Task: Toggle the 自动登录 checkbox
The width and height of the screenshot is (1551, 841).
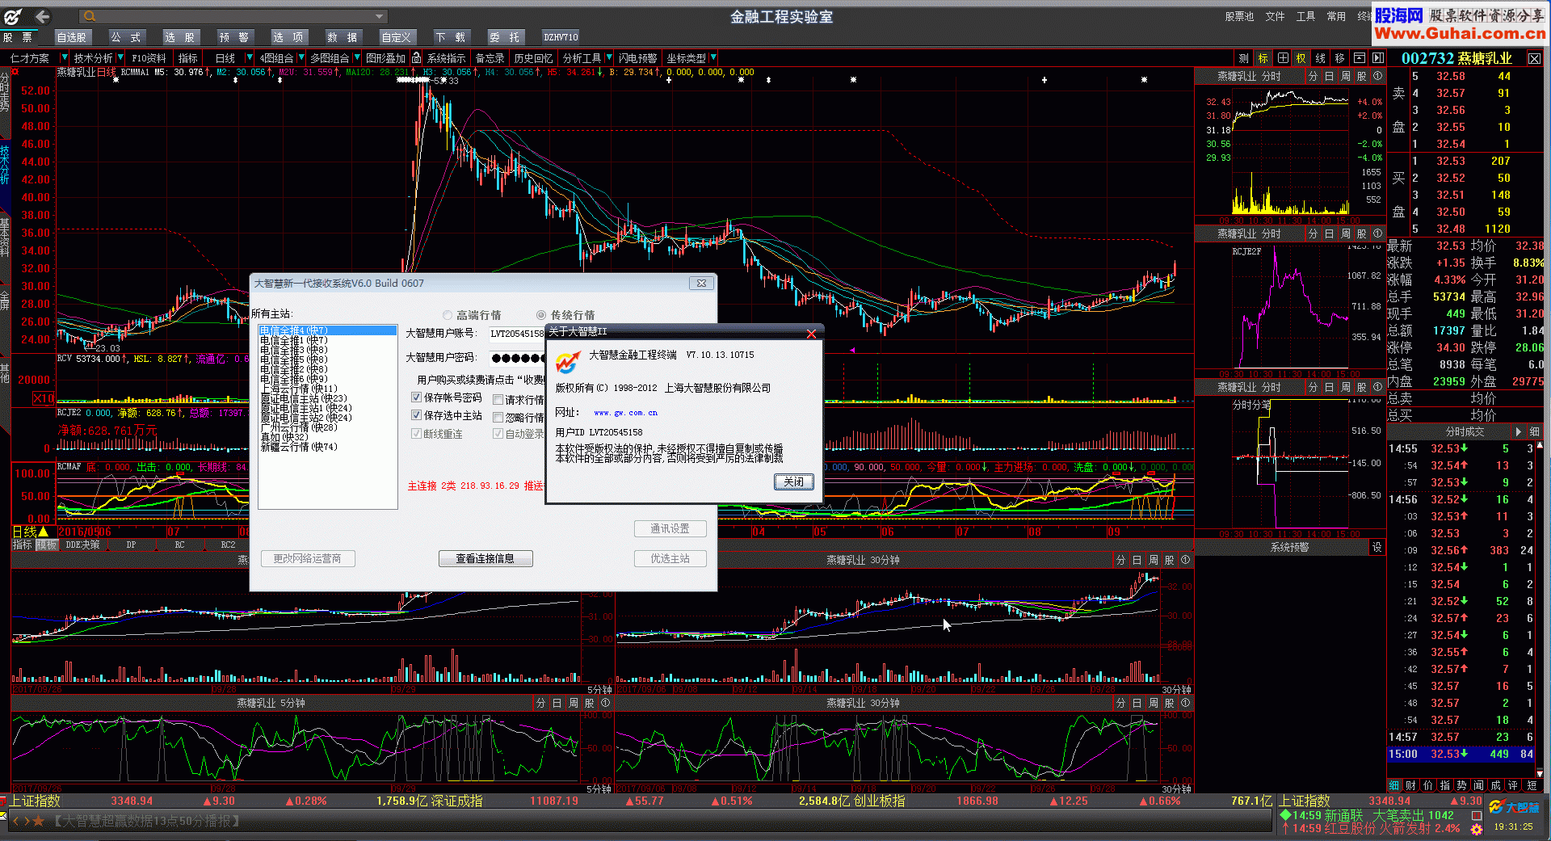Action: [x=498, y=434]
